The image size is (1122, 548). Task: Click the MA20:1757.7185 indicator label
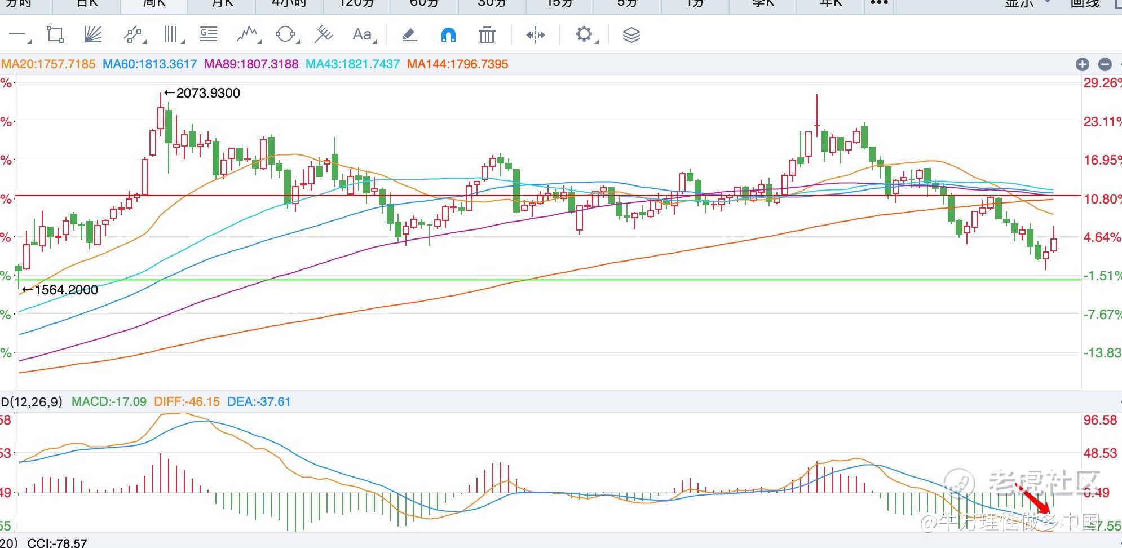48,64
